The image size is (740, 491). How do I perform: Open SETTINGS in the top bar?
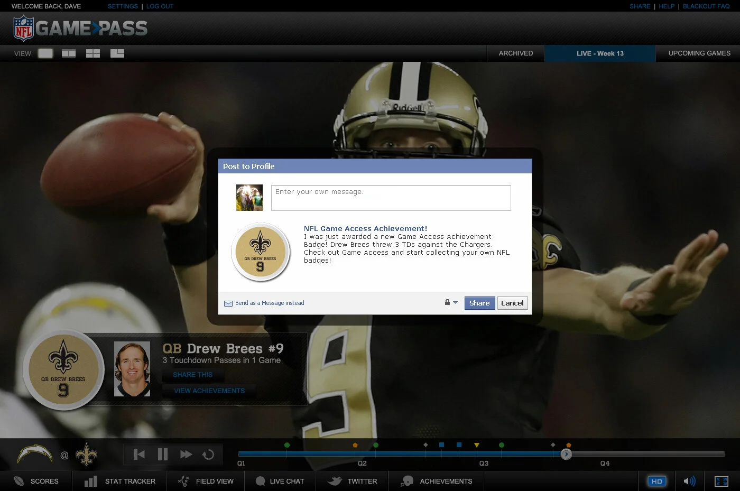[123, 6]
